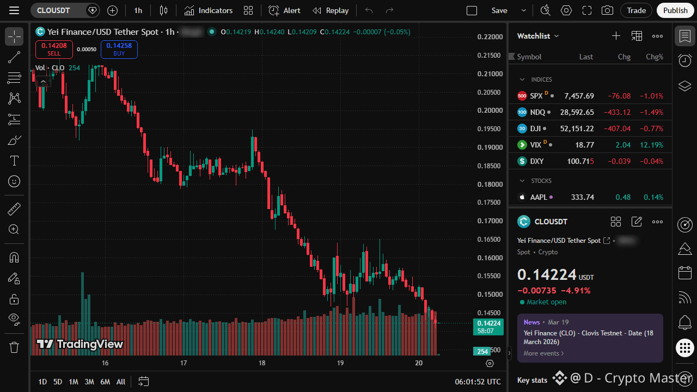This screenshot has width=697, height=392.
Task: Select the 5D date range
Action: (58, 382)
